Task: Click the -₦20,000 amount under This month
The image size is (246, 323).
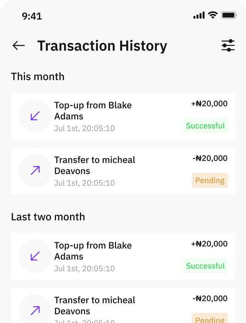Action: pos(210,158)
